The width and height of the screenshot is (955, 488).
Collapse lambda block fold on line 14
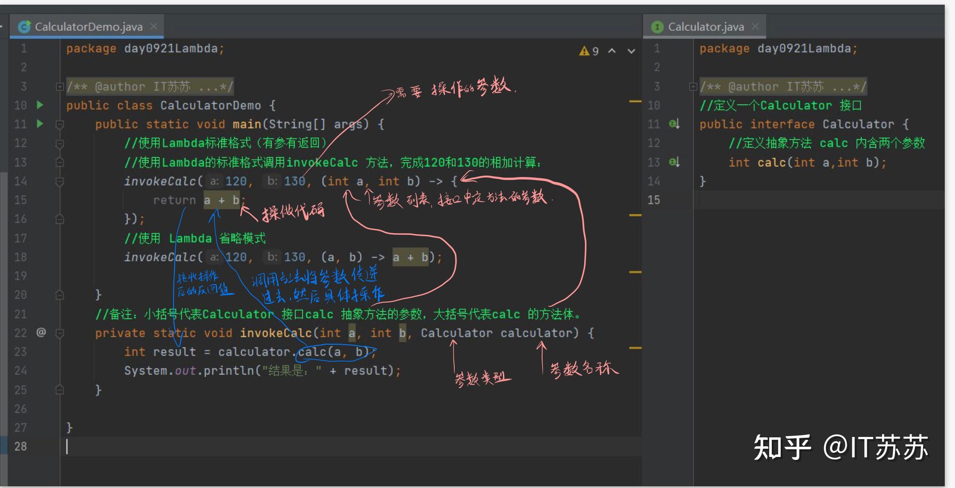point(60,182)
